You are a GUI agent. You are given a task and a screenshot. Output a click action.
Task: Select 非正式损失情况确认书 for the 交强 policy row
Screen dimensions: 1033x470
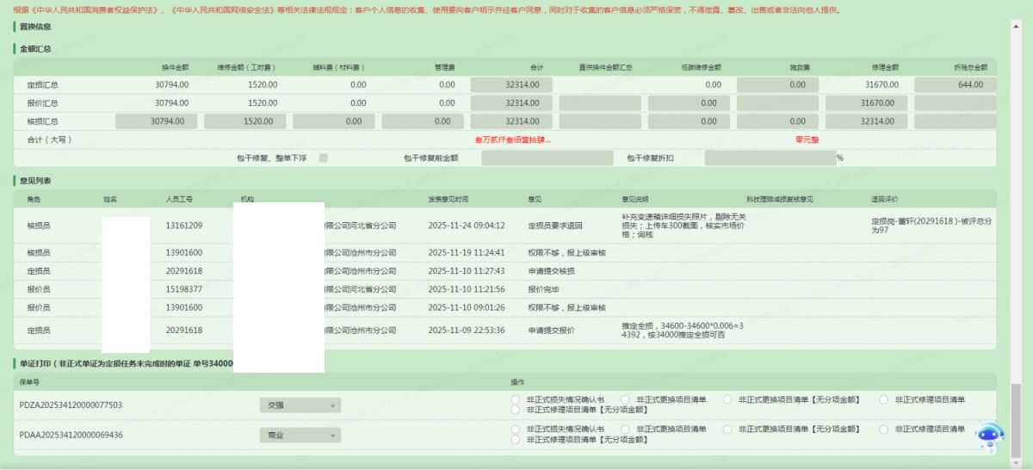pos(516,399)
